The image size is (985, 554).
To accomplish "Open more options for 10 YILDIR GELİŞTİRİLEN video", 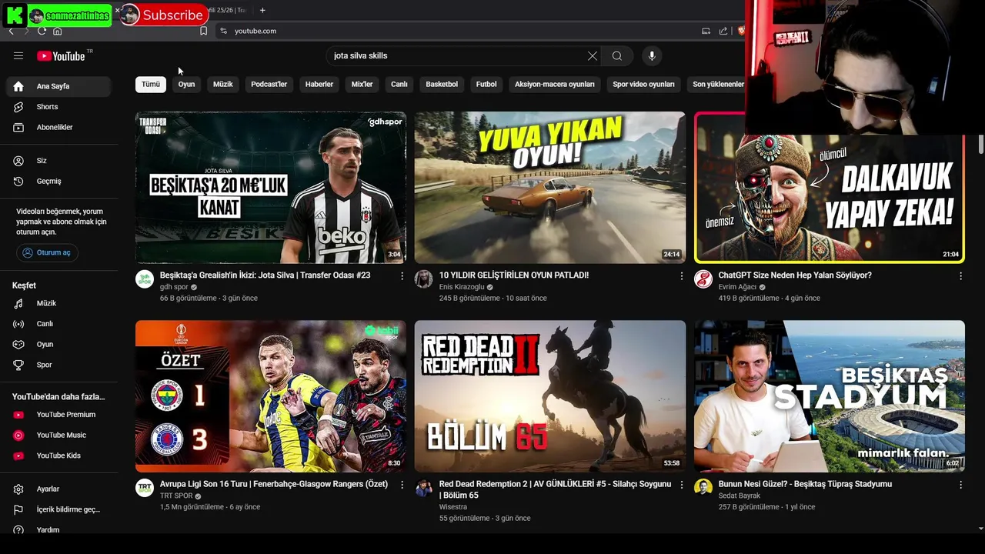I will pyautogui.click(x=681, y=275).
